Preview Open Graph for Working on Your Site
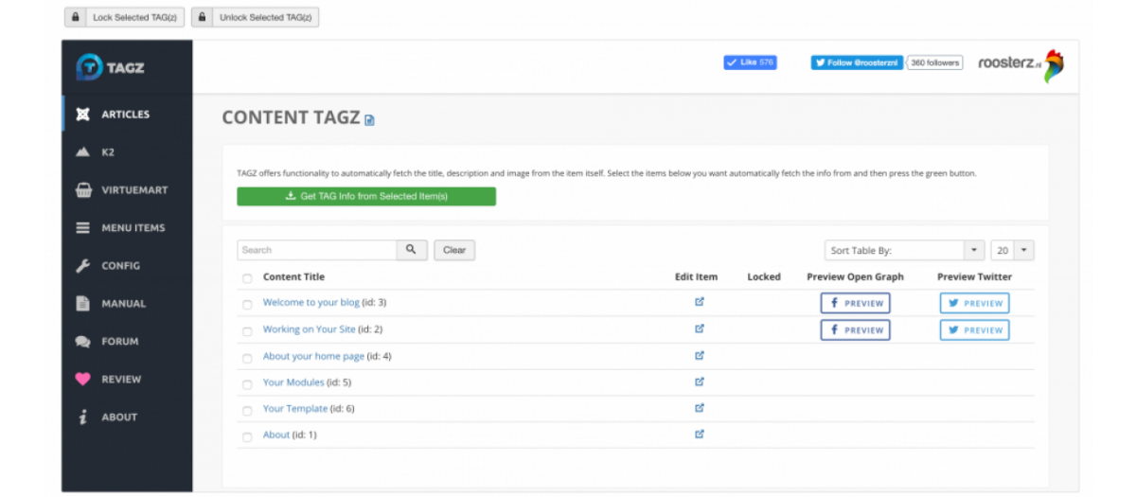 click(x=856, y=329)
